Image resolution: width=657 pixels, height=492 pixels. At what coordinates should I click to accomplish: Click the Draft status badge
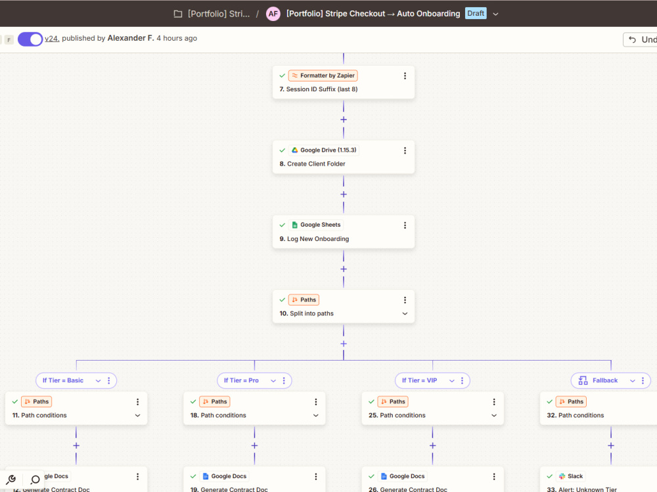tap(476, 13)
